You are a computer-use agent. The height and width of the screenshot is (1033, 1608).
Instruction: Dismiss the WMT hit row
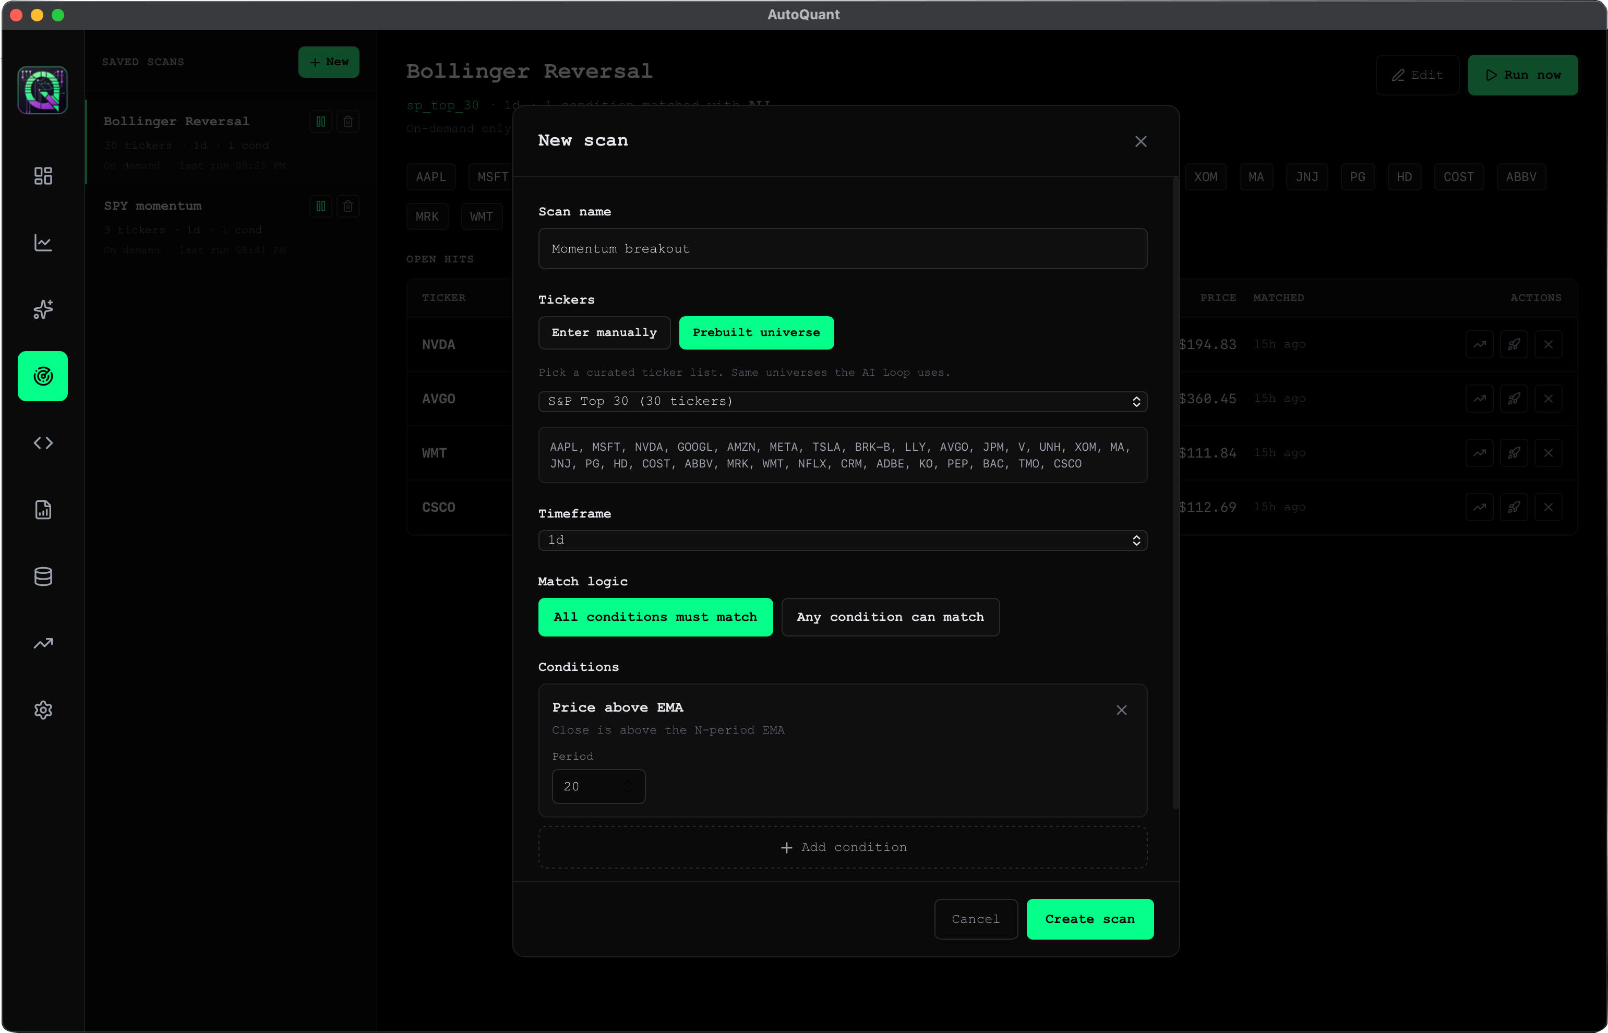pos(1549,453)
